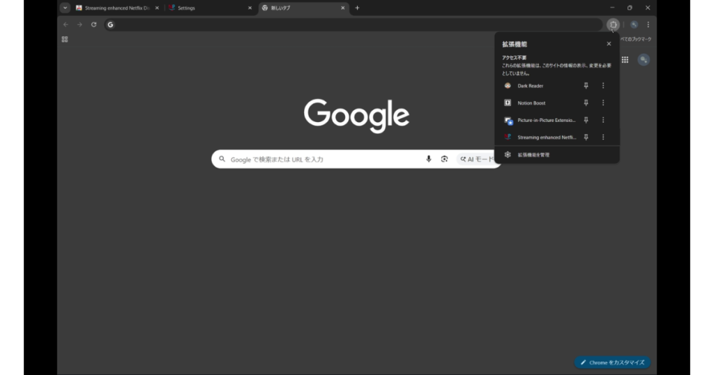Pin the Notion Boost extension
The height and width of the screenshot is (375, 714).
[586, 102]
